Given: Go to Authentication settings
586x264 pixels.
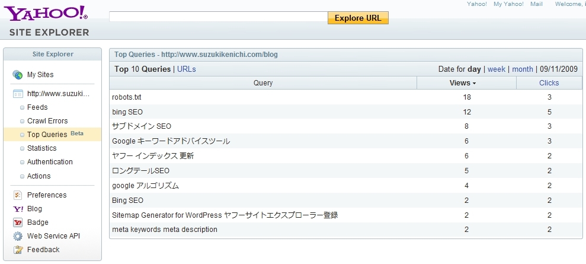Looking at the screenshot, I should pos(50,162).
